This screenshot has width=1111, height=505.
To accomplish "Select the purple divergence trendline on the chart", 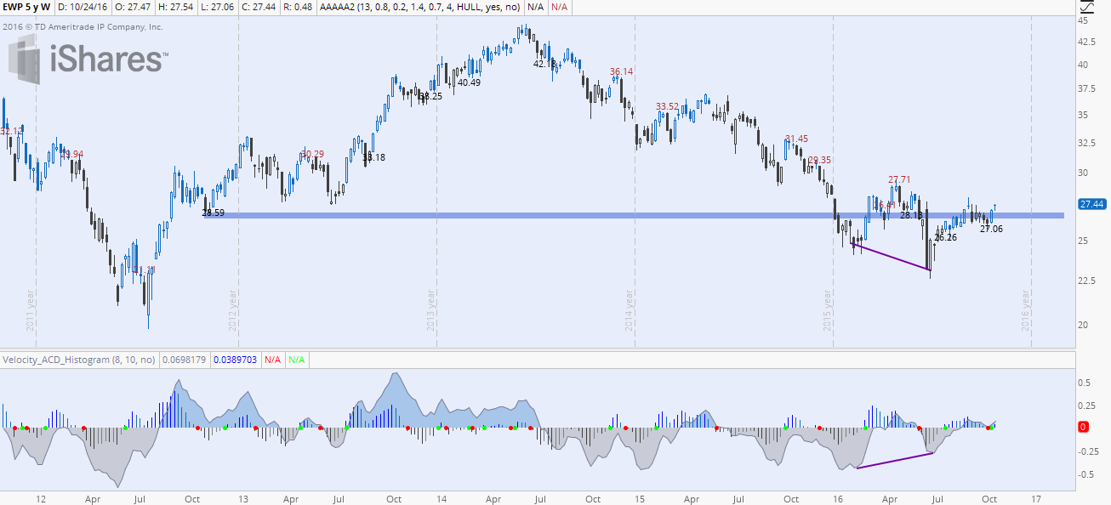I will pos(889,255).
